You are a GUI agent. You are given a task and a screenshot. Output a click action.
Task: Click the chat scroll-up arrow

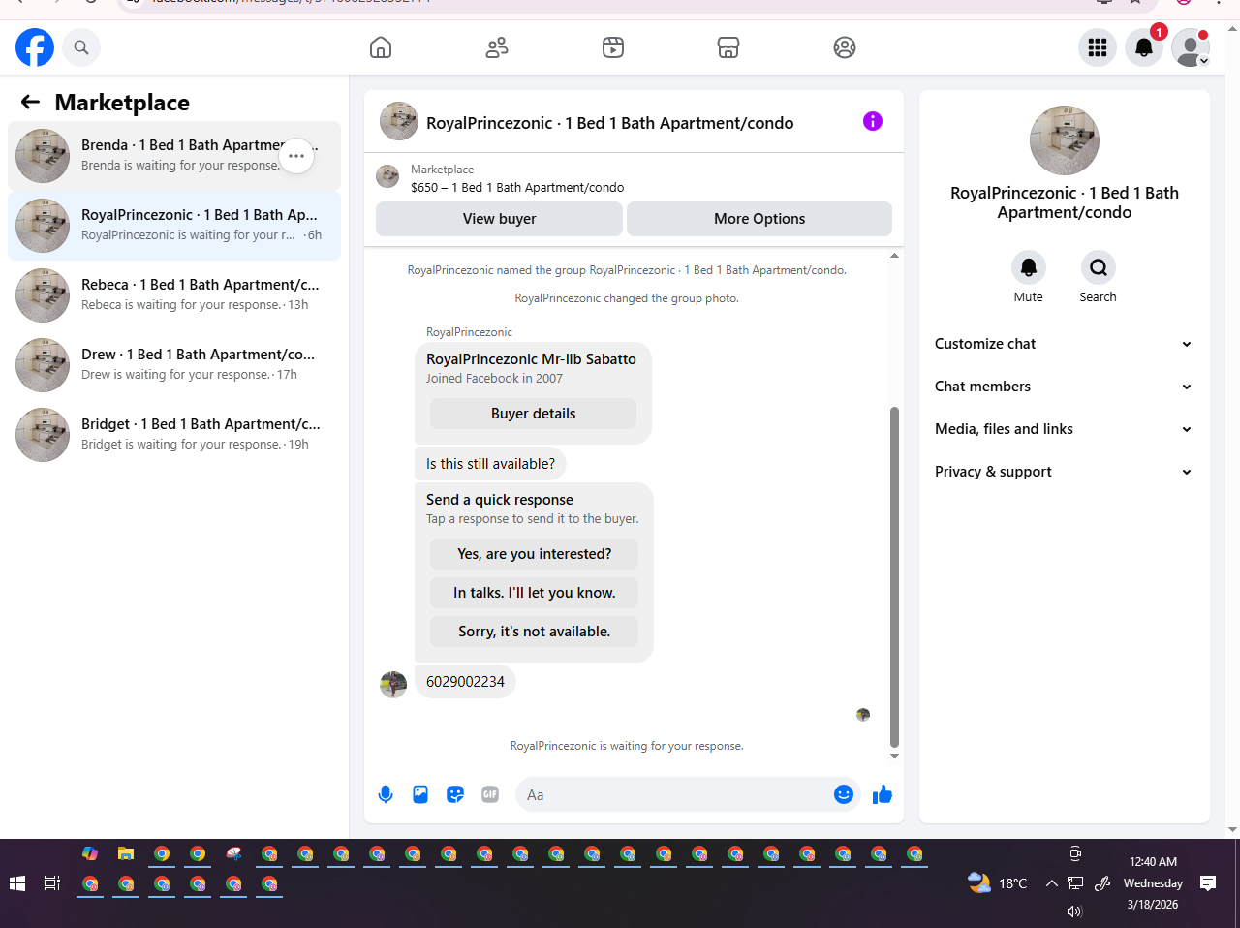coord(894,256)
